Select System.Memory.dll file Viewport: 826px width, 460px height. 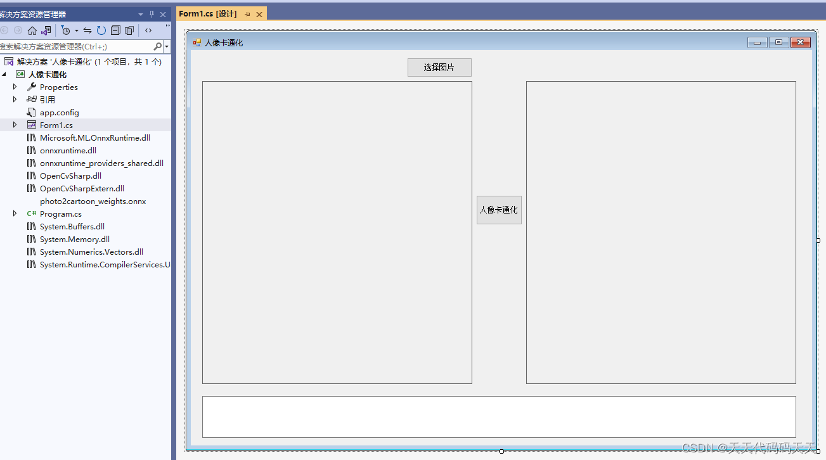75,239
